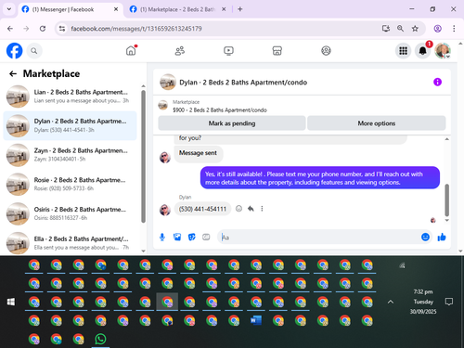Open the Chrome profile icon
The image size is (464, 348).
click(x=437, y=29)
